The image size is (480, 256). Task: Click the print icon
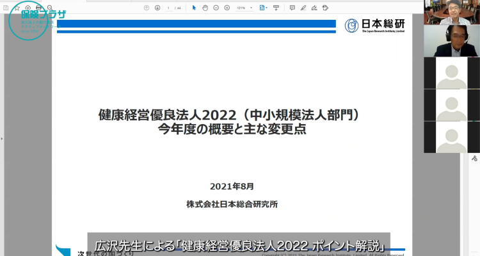(x=38, y=8)
